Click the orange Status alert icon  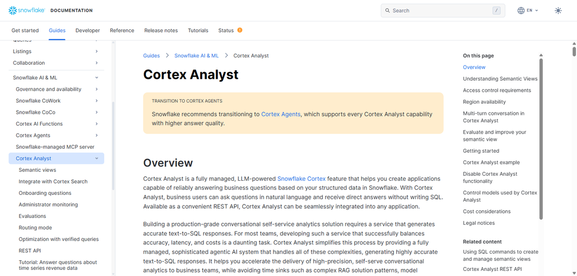(240, 30)
